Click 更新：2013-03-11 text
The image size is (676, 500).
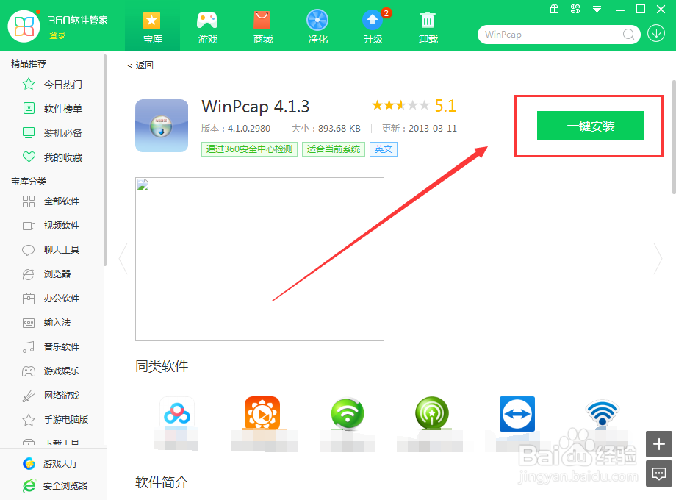pos(419,128)
